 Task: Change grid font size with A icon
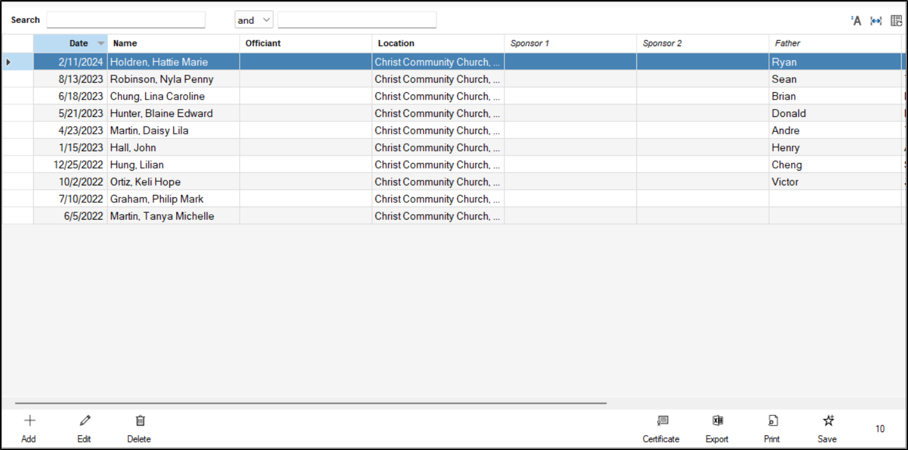[856, 21]
